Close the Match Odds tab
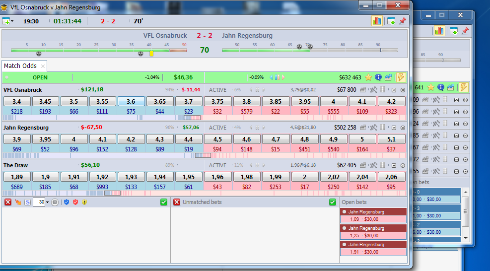The image size is (490, 271). pos(43,67)
